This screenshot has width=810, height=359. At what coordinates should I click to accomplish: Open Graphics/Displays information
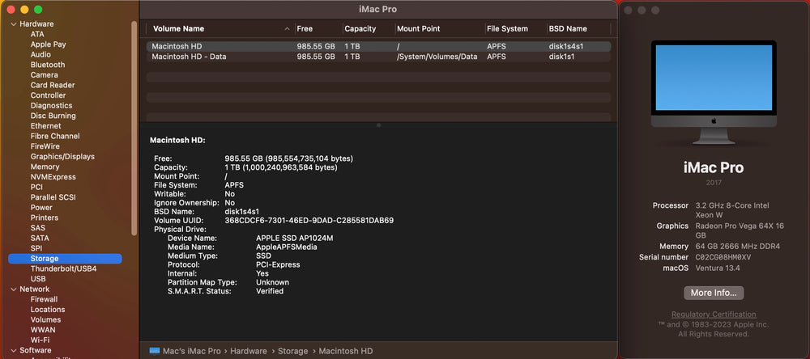[x=62, y=156]
